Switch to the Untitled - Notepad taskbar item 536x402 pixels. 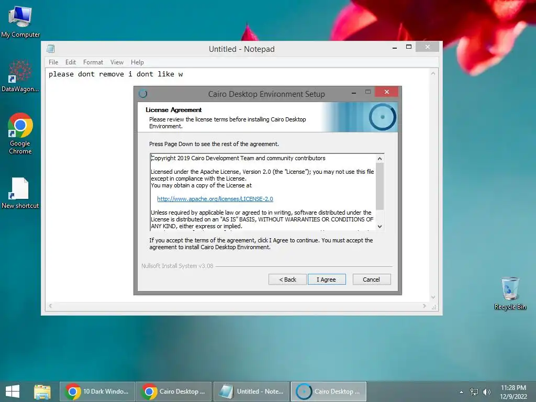coord(251,392)
